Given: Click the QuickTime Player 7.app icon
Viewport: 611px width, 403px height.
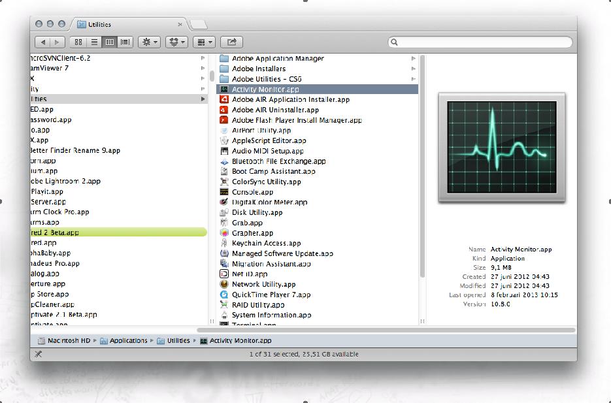Looking at the screenshot, I should [224, 295].
